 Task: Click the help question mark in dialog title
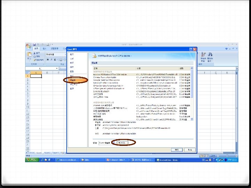191,49
